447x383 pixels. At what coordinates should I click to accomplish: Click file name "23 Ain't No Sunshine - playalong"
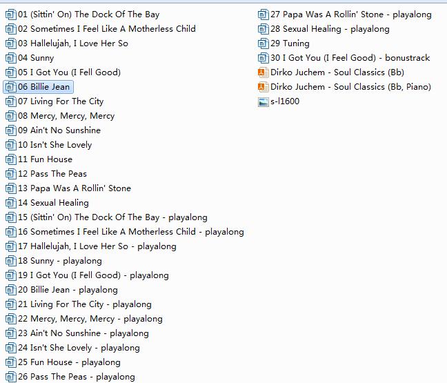coord(83,333)
